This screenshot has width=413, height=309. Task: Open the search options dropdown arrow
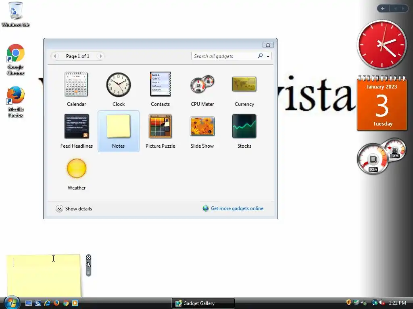pos(268,56)
